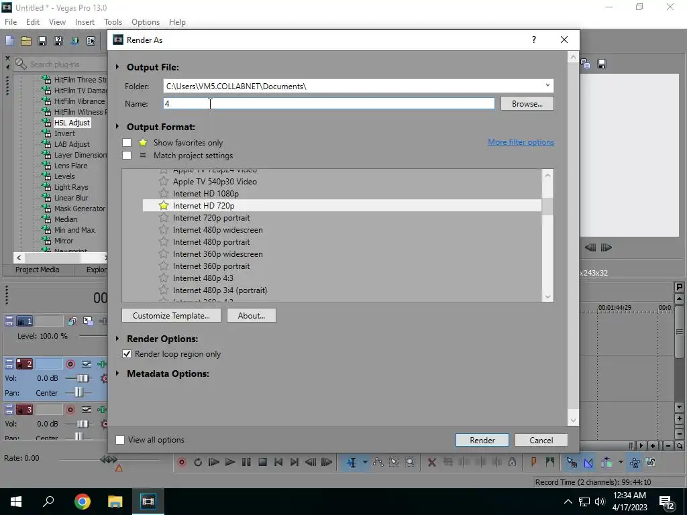Toggle the Automatic Crossfades icon
The image size is (687, 515).
pyautogui.click(x=588, y=462)
